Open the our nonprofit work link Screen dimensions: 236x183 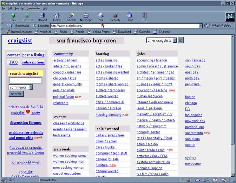pyautogui.click(x=26, y=162)
